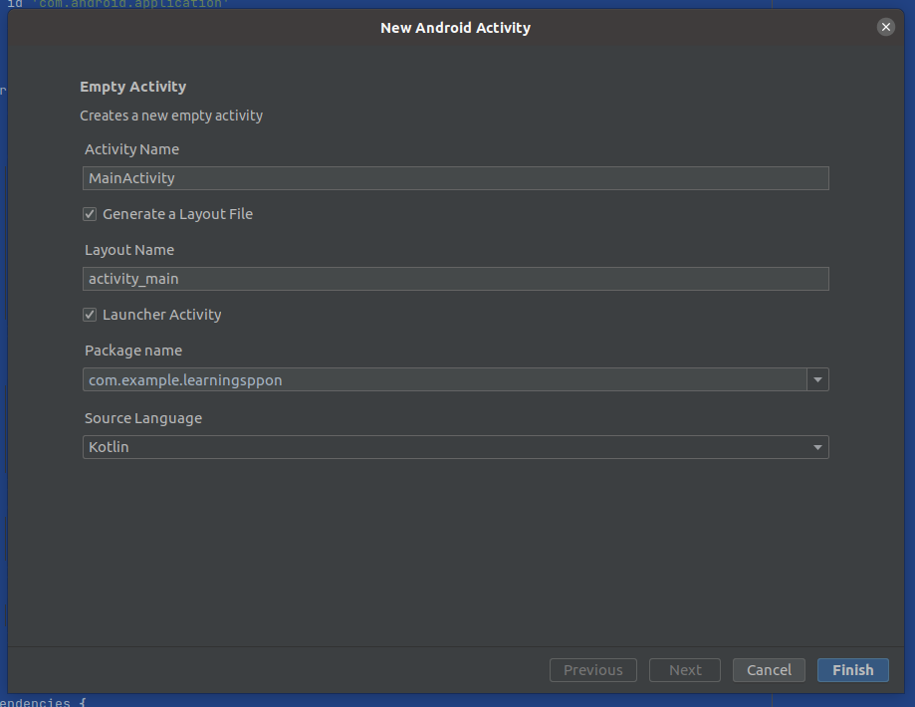This screenshot has width=915, height=707.
Task: Click the Activity Name label
Action: point(131,149)
